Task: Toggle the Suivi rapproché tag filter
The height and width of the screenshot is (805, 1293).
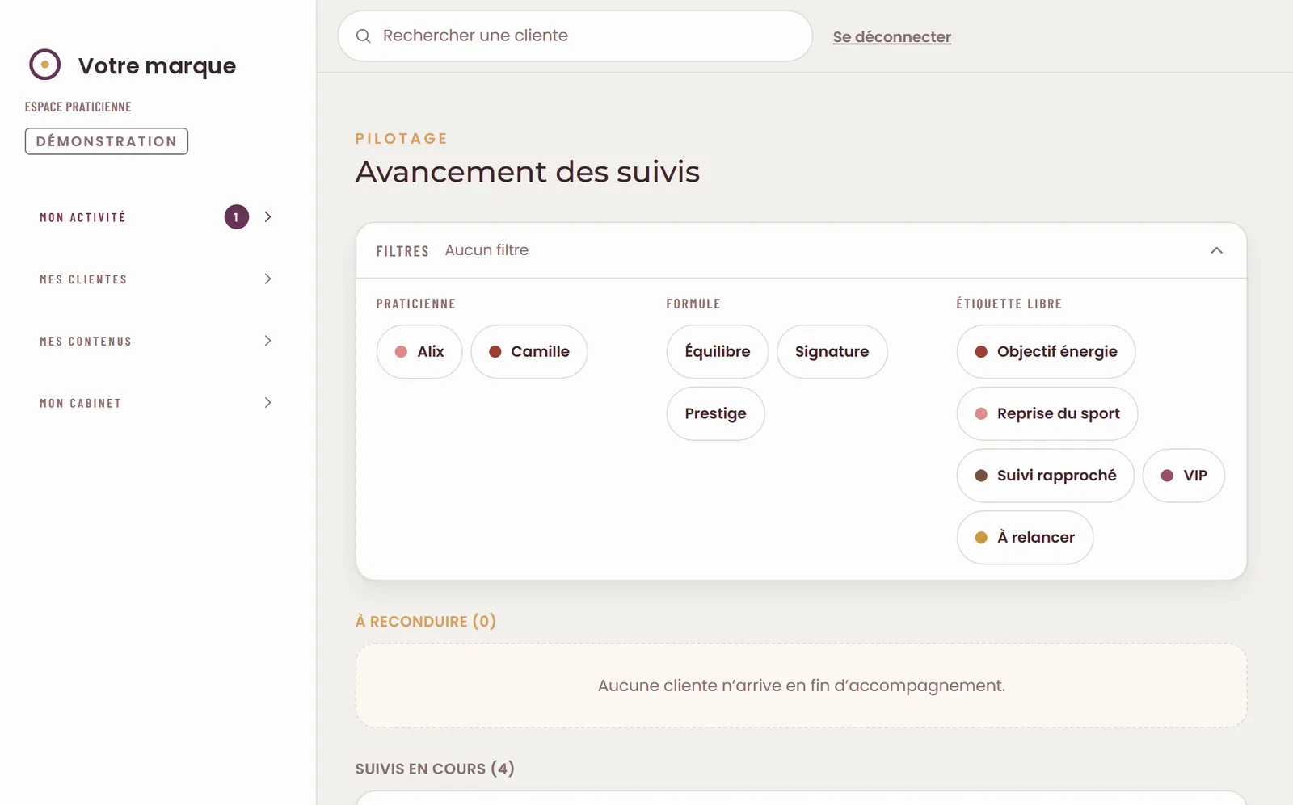Action: 1046,476
